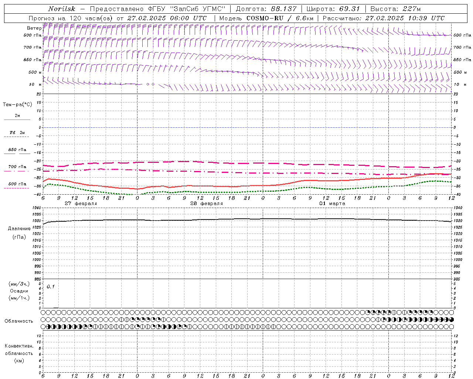Select the Norilsk station title

[62, 9]
